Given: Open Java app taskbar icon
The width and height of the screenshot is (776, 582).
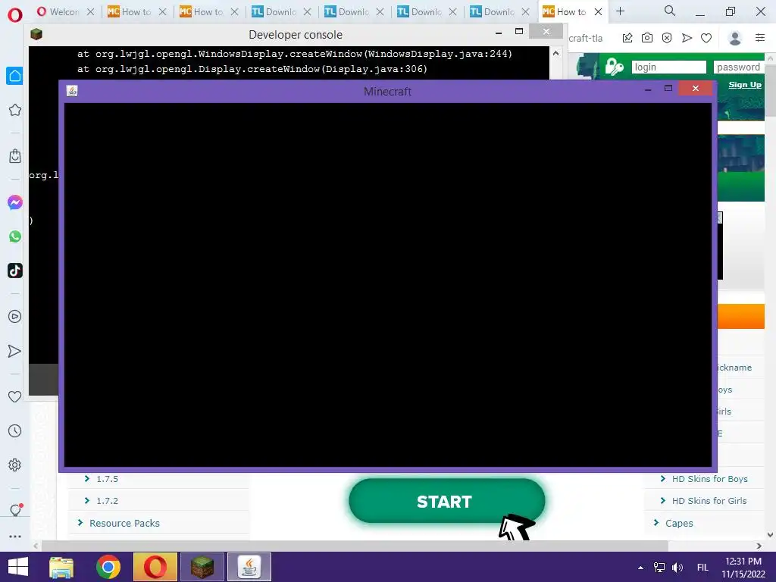Looking at the screenshot, I should pos(249,567).
